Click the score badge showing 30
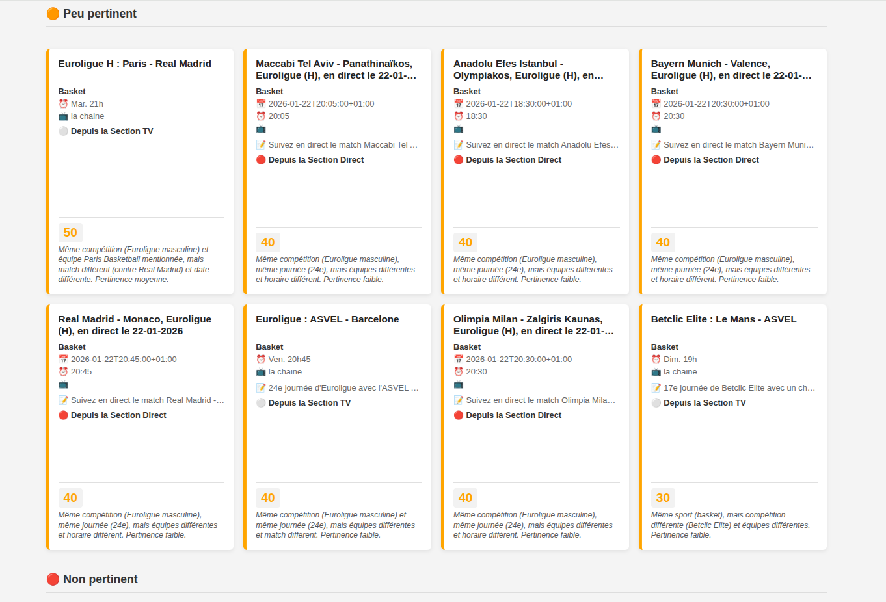The image size is (886, 602). click(x=663, y=498)
